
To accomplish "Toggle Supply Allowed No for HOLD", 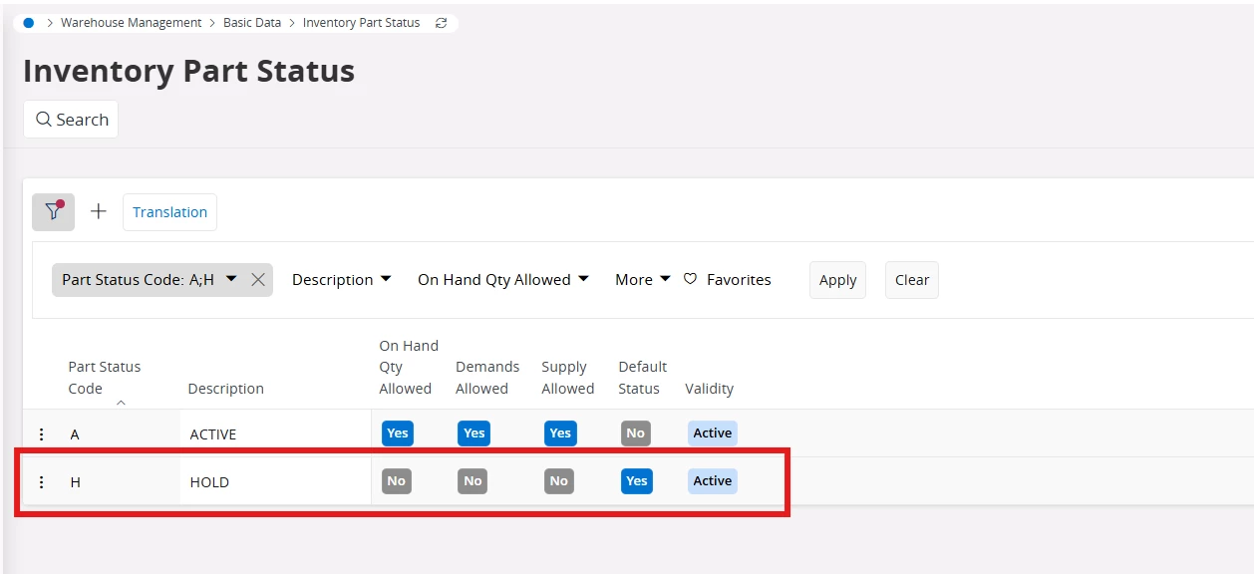I will (x=559, y=481).
